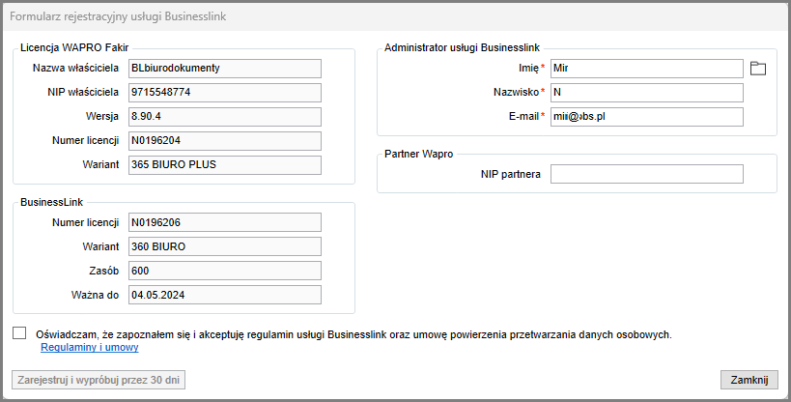791x402 pixels.
Task: Click the Licencja WAPRO Fakir group title
Action: click(74, 48)
